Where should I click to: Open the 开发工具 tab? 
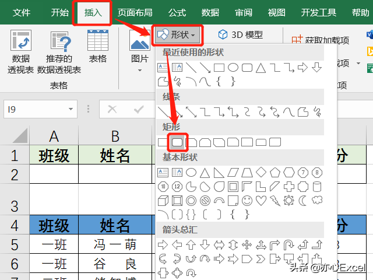point(319,12)
